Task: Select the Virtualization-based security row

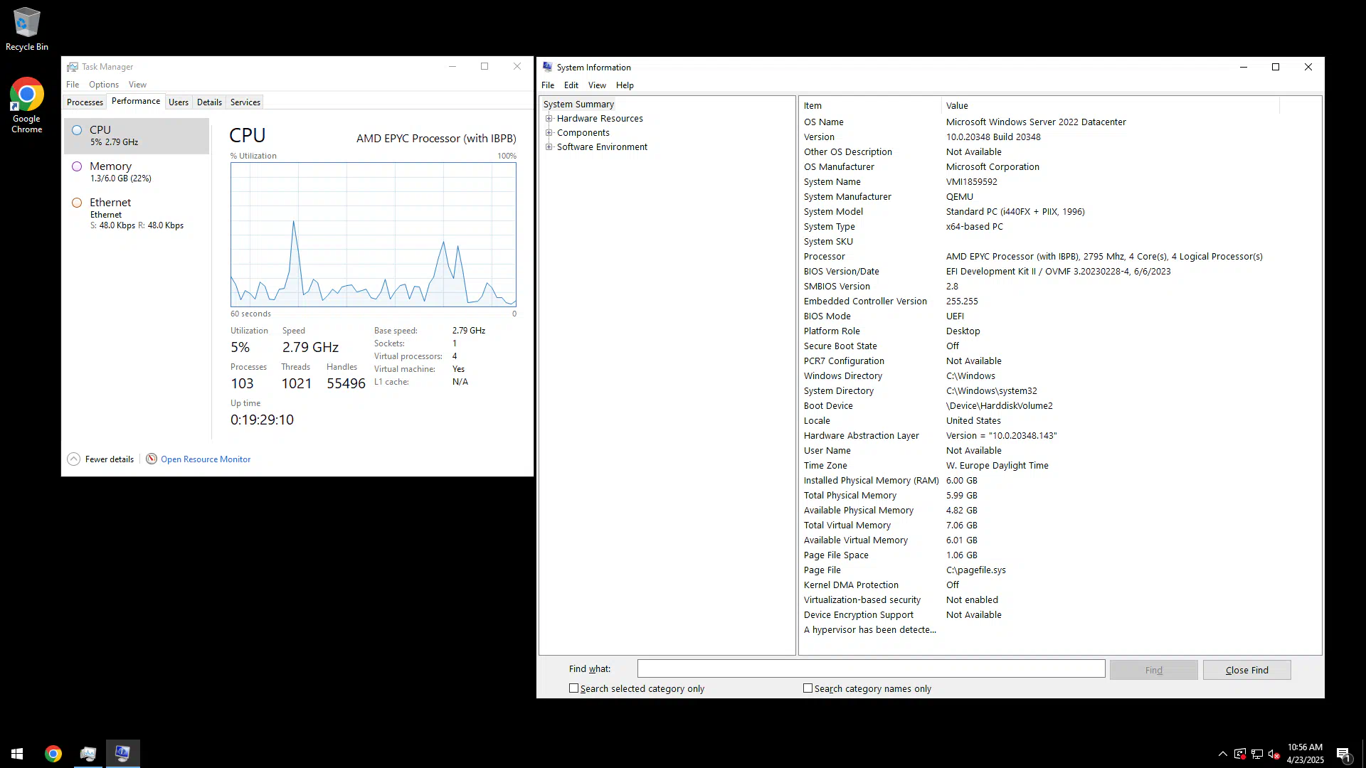Action: click(1039, 600)
